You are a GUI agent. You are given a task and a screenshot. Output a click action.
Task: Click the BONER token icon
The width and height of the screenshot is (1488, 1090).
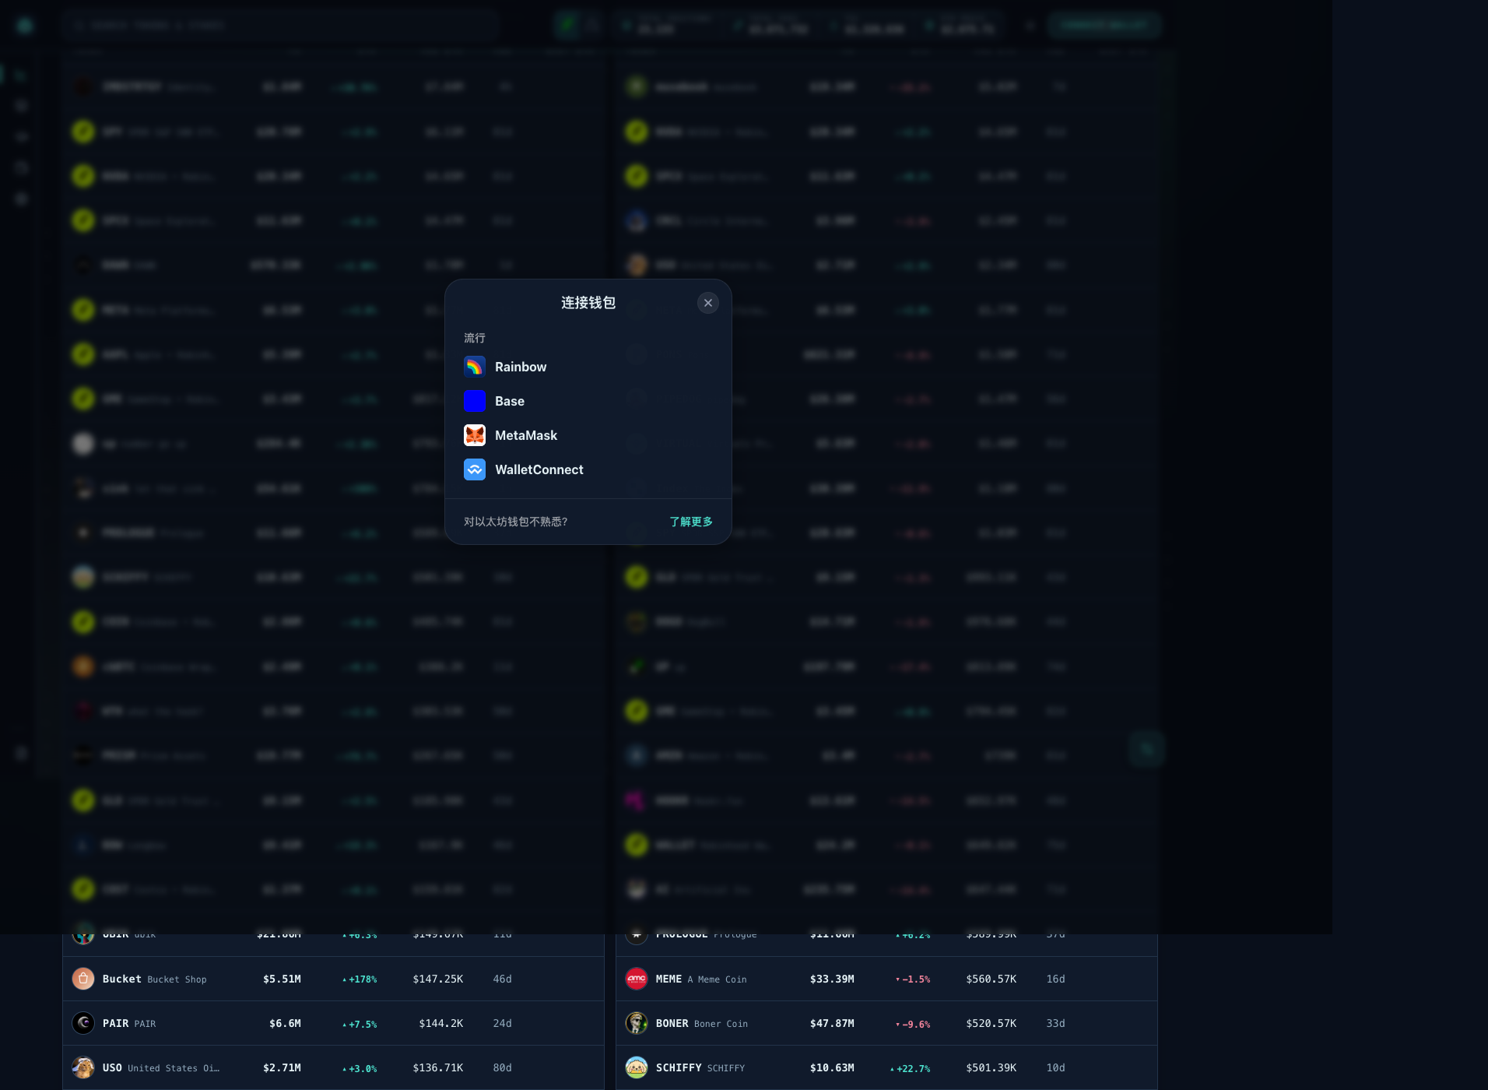(x=637, y=1023)
